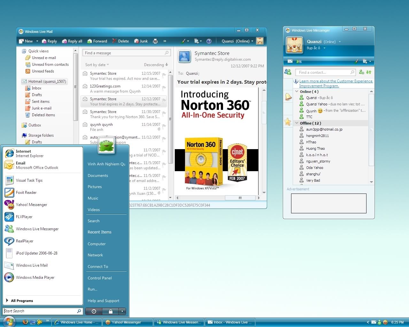Click the Help question mark icon in Mail
This screenshot has height=327, width=409.
pos(209,41)
